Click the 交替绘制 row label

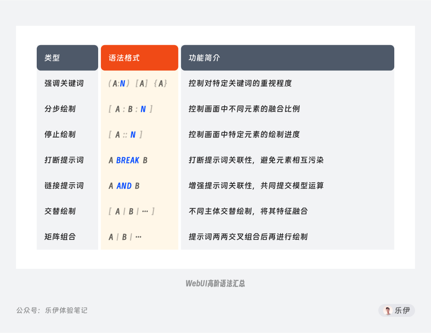coord(60,211)
